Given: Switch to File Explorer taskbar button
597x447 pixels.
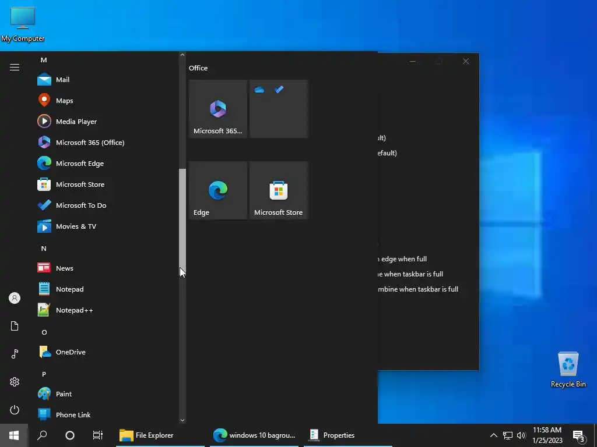Looking at the screenshot, I should coord(160,435).
